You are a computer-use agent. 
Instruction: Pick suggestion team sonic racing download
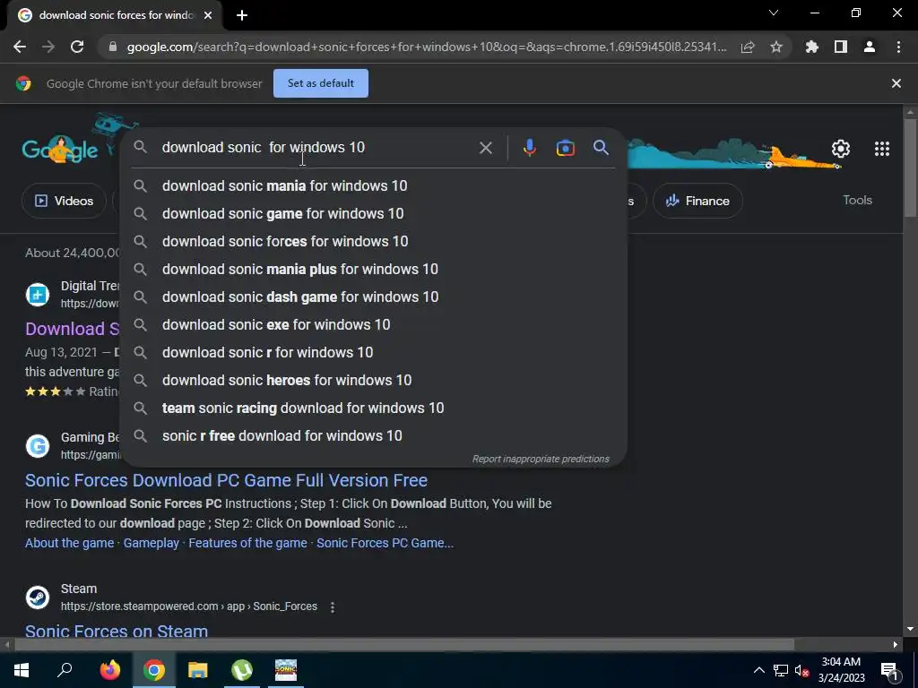tap(373, 408)
